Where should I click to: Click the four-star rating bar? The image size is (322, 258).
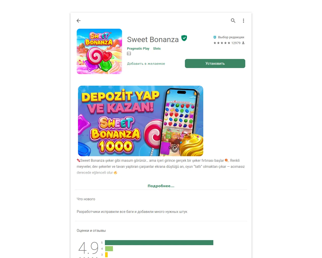coord(109,249)
